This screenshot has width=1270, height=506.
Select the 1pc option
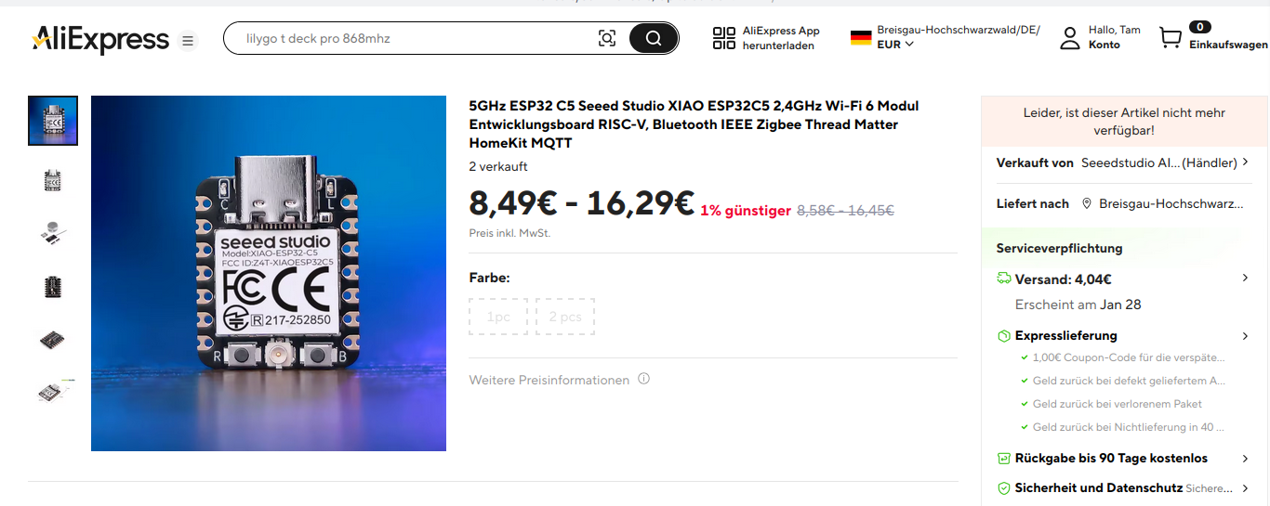(x=498, y=317)
